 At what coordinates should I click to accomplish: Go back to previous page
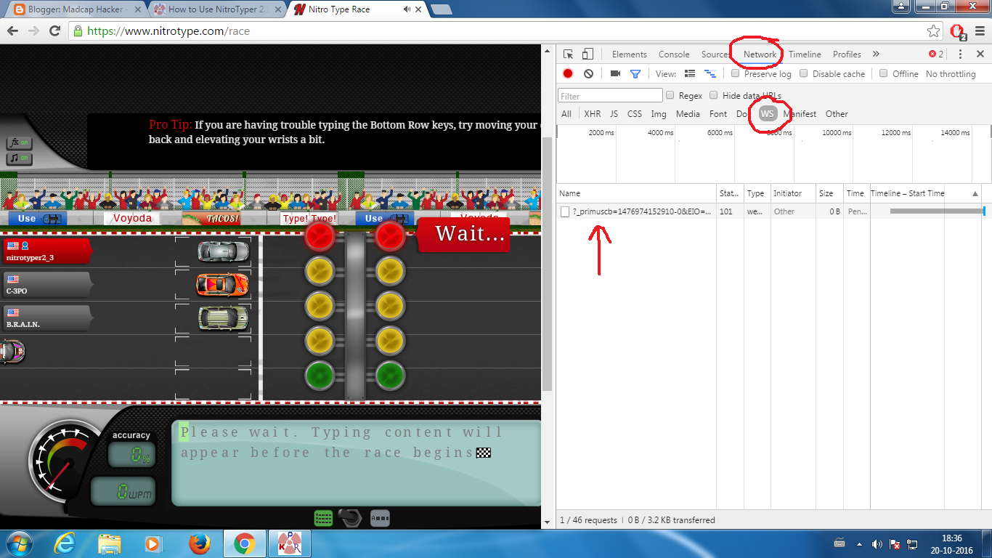click(12, 31)
